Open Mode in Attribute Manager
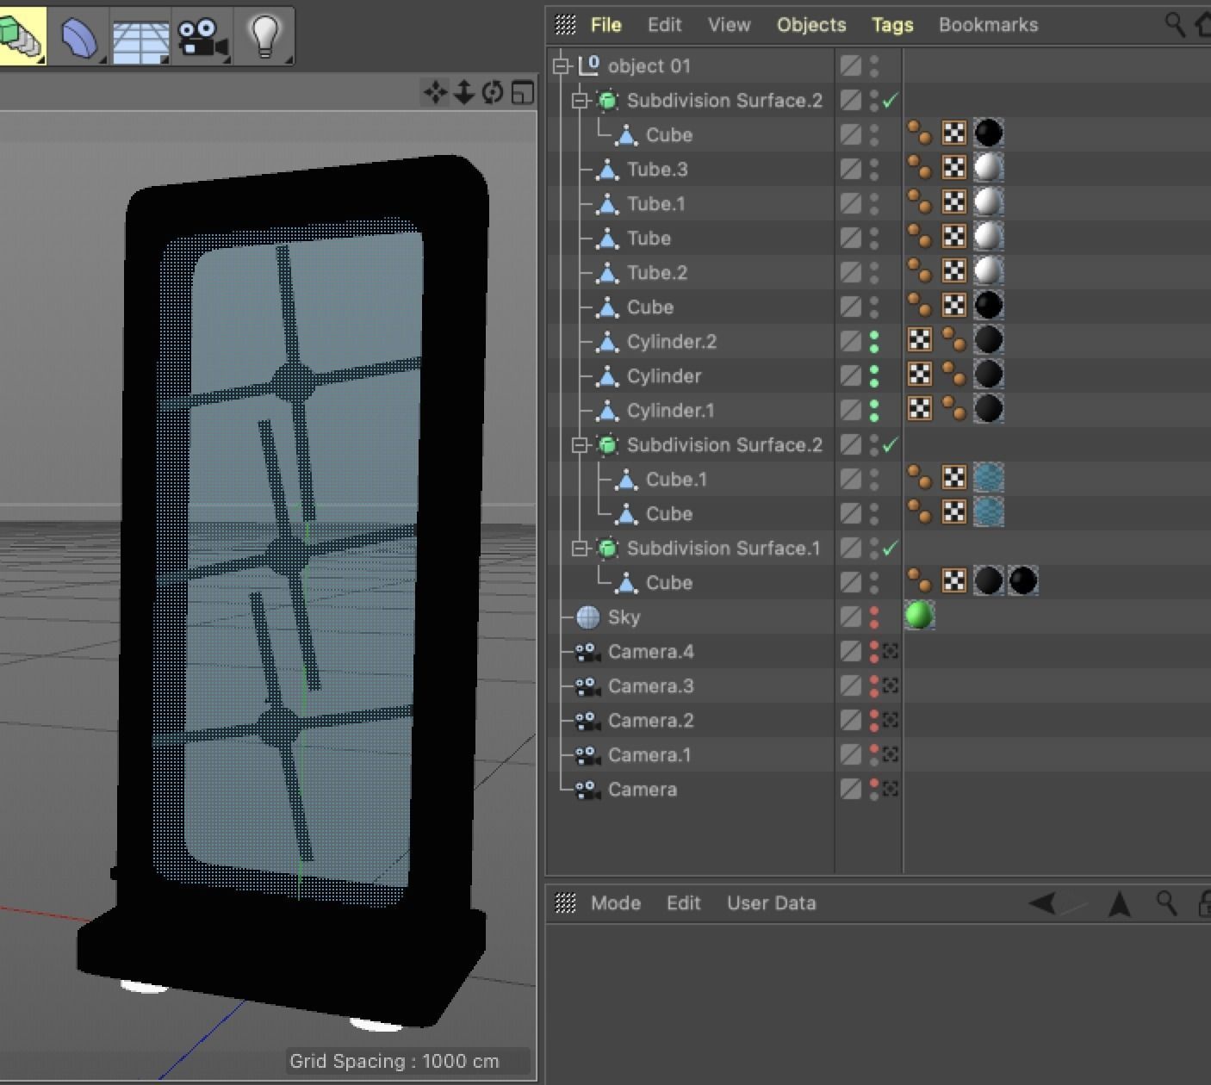The width and height of the screenshot is (1211, 1085). click(x=615, y=903)
